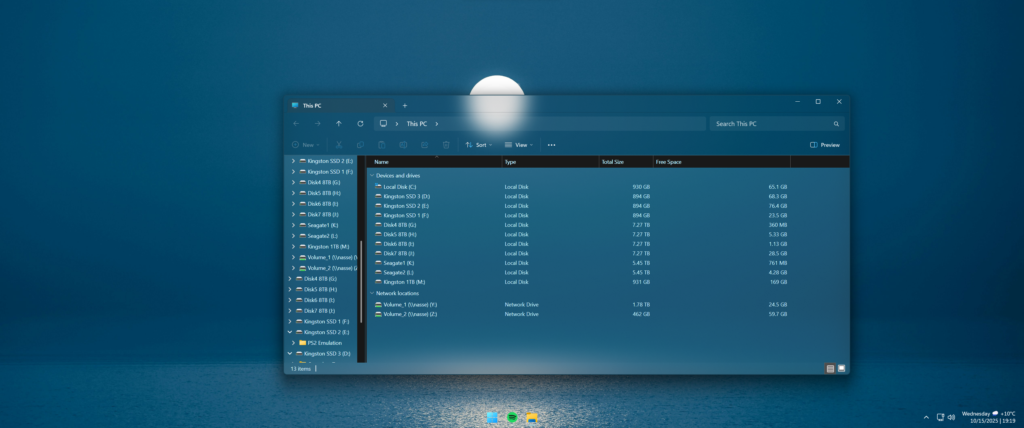Click the Refresh icon in navigation bar
The height and width of the screenshot is (428, 1024).
coord(360,124)
